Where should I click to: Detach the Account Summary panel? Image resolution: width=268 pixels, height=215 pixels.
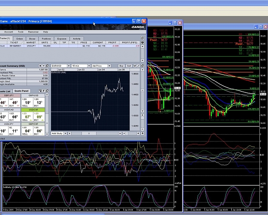point(47,66)
